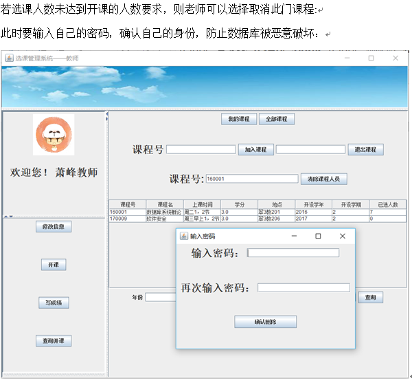Minimize the 输入密码 dialog

[294, 237]
